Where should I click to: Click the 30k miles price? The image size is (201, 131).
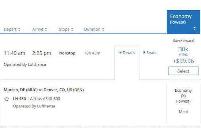coord(183,51)
